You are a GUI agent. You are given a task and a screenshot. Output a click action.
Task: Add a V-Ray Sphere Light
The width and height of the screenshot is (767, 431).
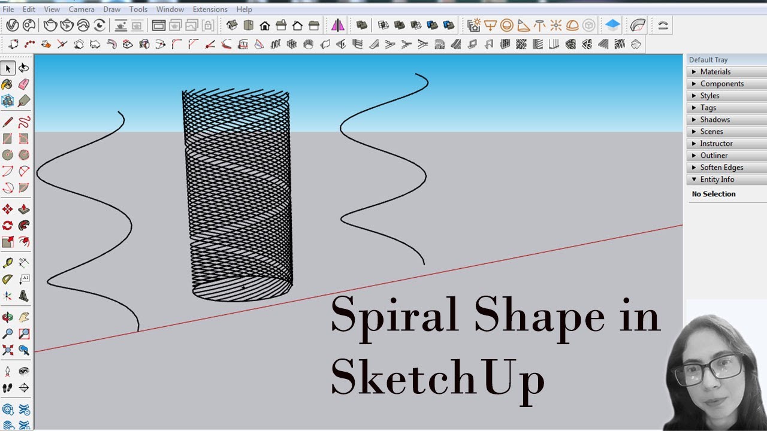pos(507,25)
